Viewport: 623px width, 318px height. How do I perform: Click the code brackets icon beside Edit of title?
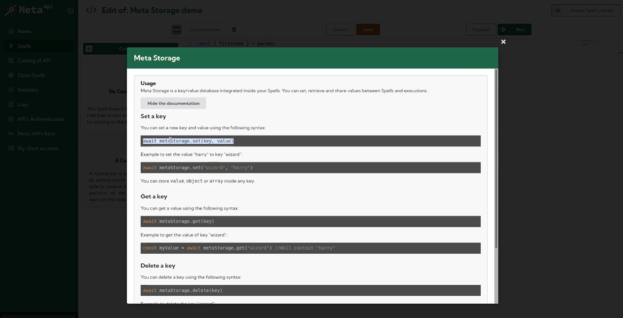click(x=91, y=10)
